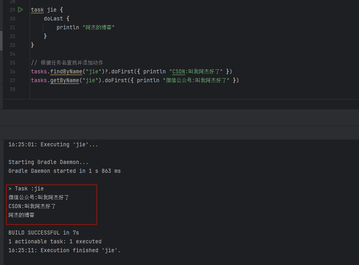Image resolution: width=359 pixels, height=265 pixels.
Task: Click the string "微信公众号:叫我阿杰好了" in editor
Action: pos(196,80)
